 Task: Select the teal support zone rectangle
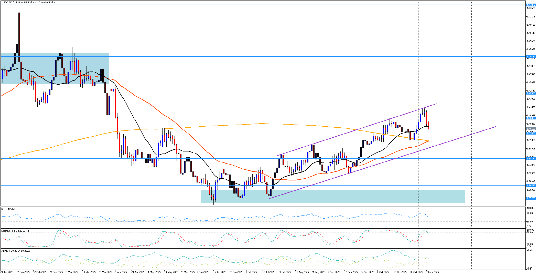pyautogui.click(x=333, y=197)
